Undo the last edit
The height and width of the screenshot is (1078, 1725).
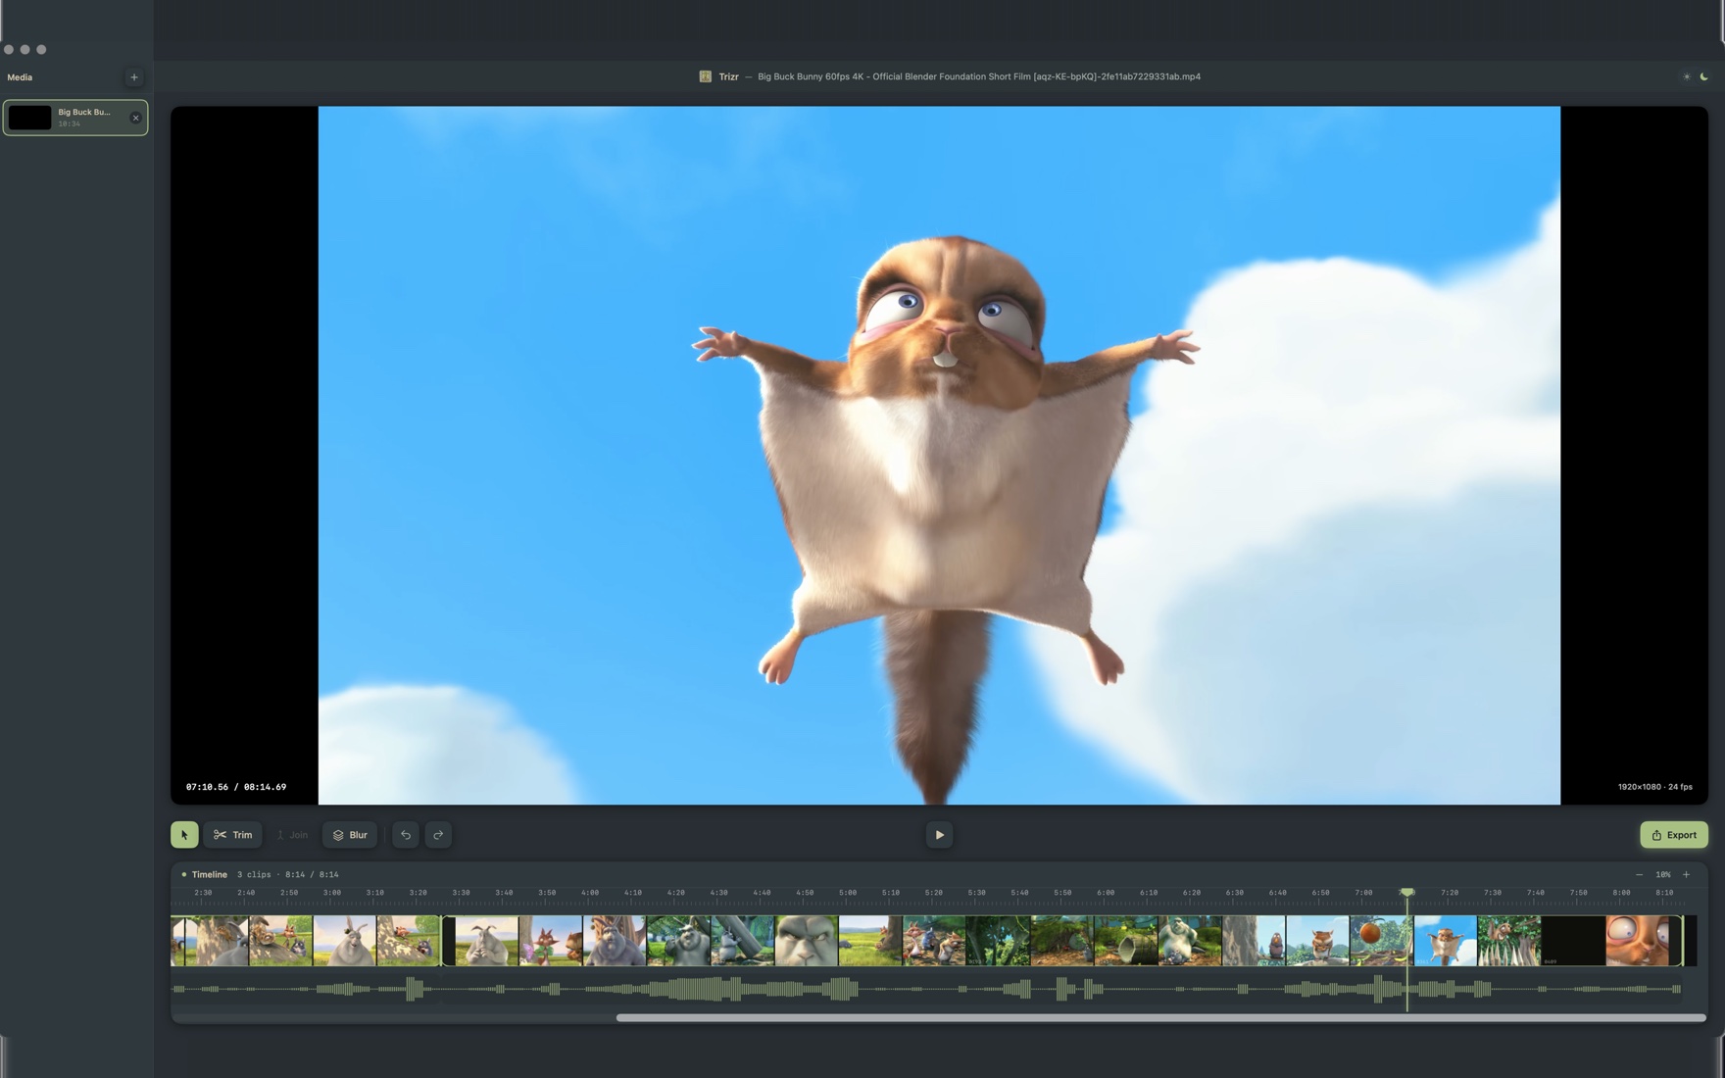pos(406,835)
